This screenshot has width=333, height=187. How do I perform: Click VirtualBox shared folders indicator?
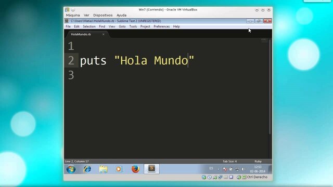pyautogui.click(x=226, y=177)
